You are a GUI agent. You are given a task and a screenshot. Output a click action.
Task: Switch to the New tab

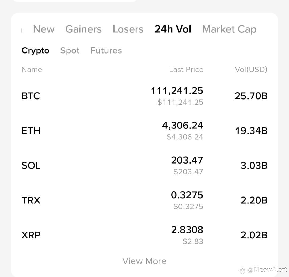44,29
